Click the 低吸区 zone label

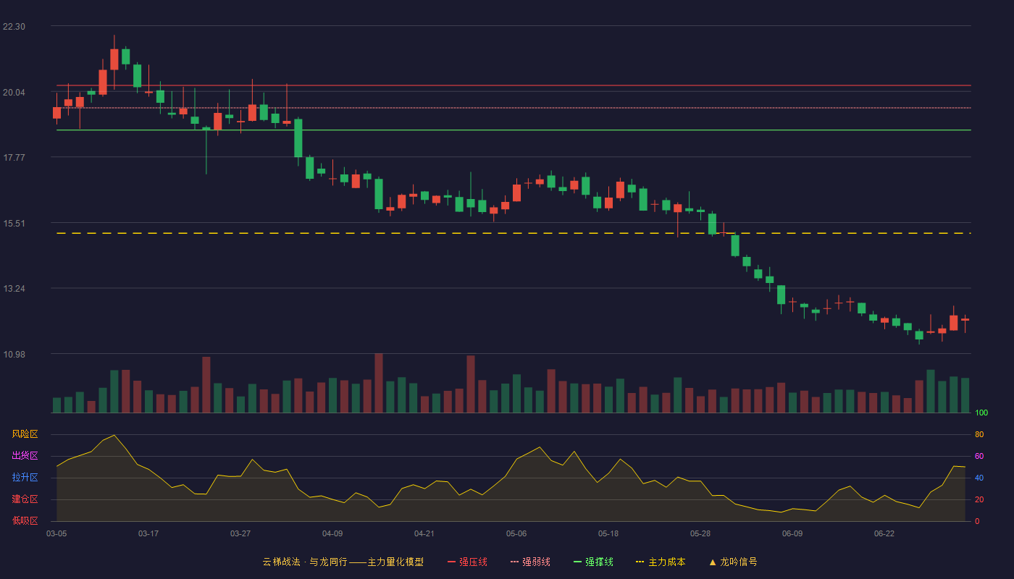pos(25,520)
